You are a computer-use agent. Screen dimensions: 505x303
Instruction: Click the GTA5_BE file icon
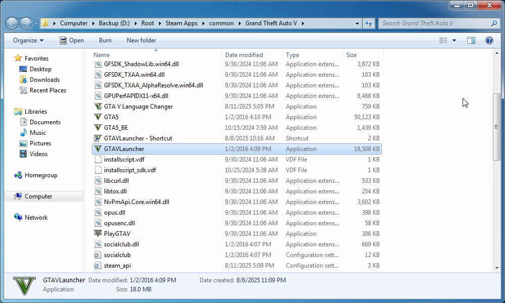[98, 127]
